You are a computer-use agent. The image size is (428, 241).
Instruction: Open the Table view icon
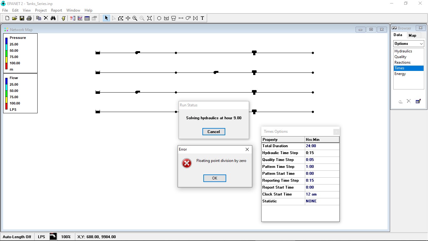[87, 18]
